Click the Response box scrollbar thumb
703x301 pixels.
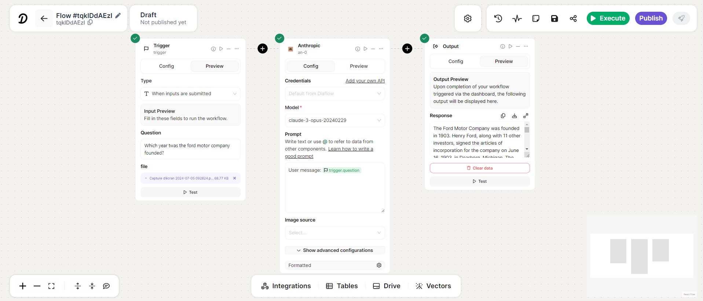[x=527, y=130]
